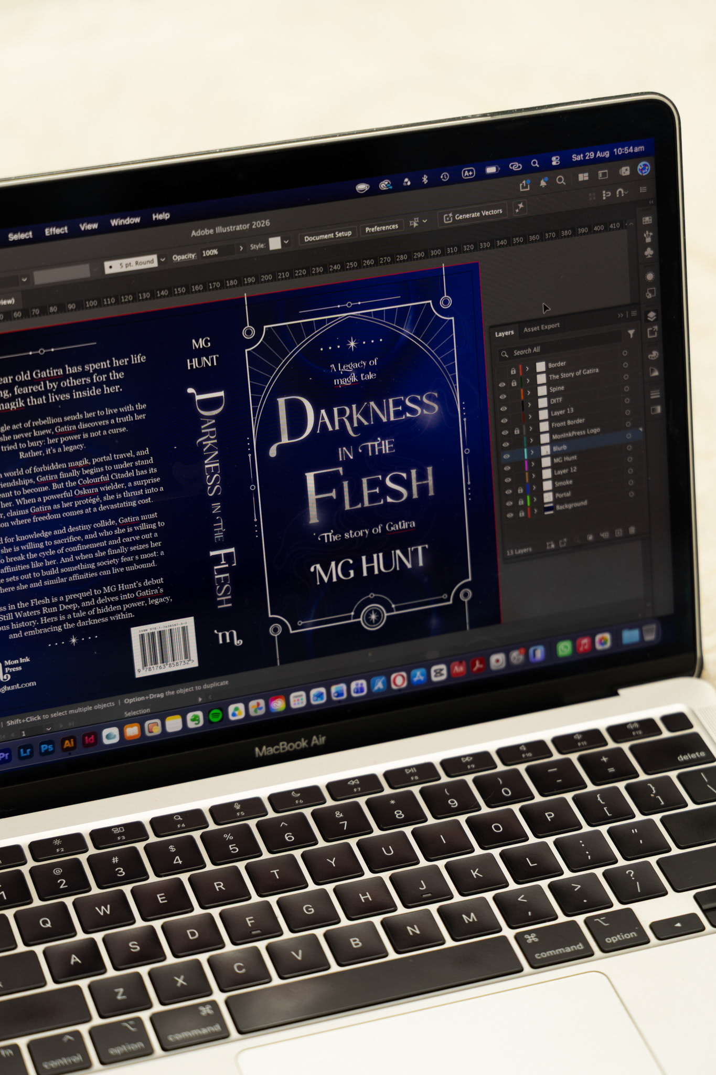This screenshot has height=1075, width=716.
Task: Click the Generate Vectors button
Action: tap(474, 214)
